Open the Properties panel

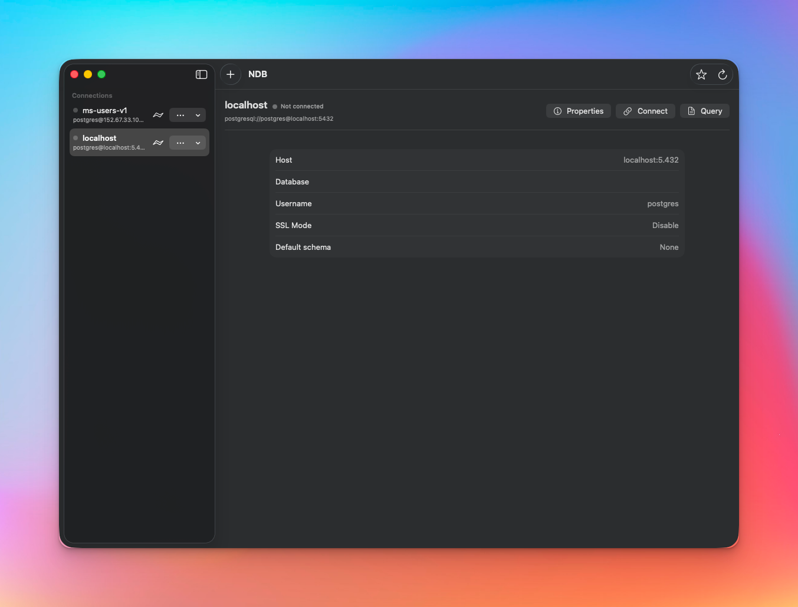pos(578,111)
